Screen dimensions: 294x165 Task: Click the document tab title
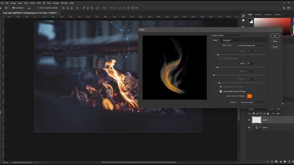(x=30, y=13)
